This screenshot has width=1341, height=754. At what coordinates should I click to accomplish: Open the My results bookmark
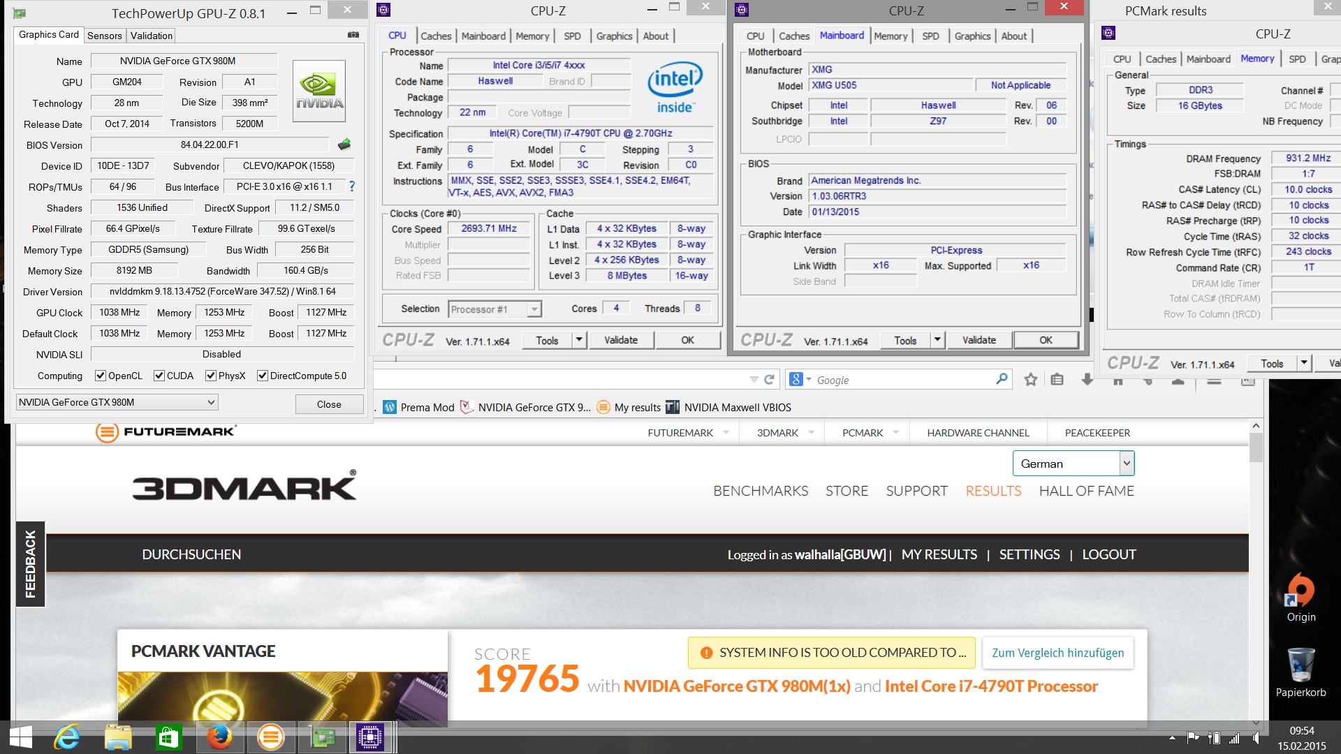[629, 407]
